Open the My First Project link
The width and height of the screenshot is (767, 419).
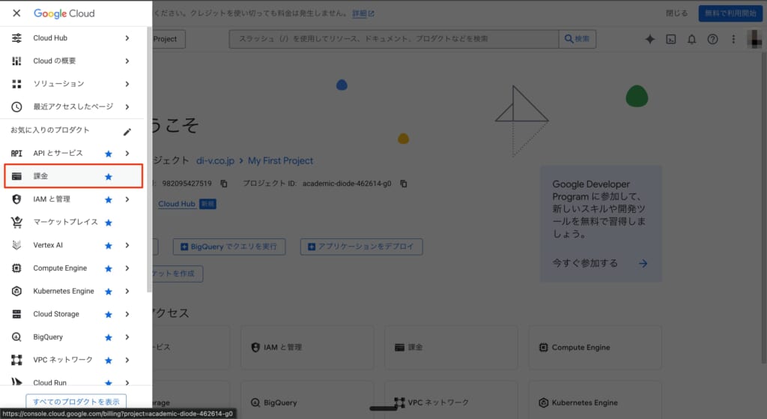280,160
